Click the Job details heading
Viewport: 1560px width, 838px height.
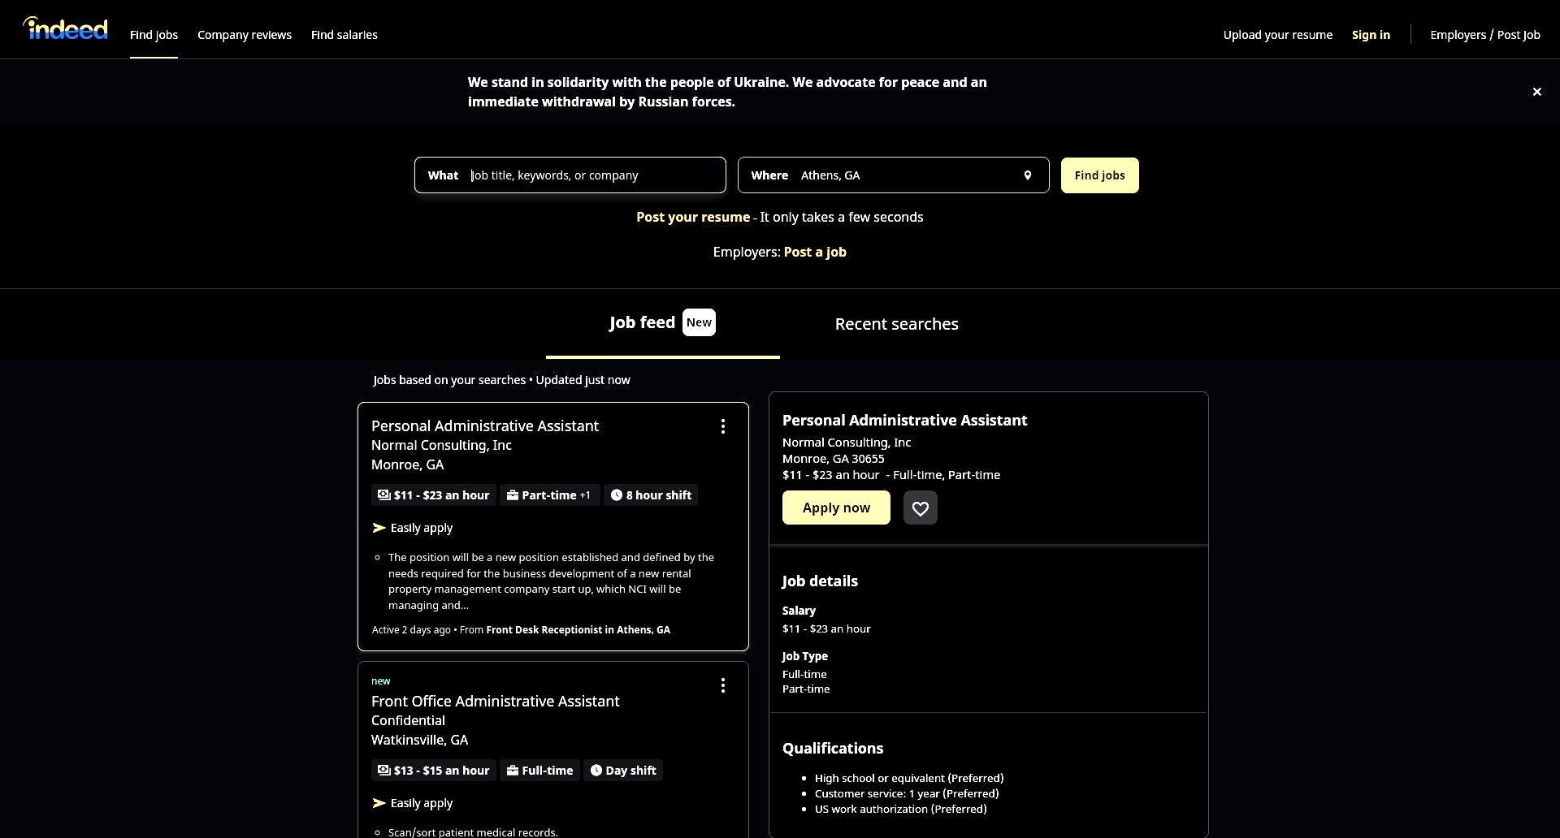tap(820, 581)
